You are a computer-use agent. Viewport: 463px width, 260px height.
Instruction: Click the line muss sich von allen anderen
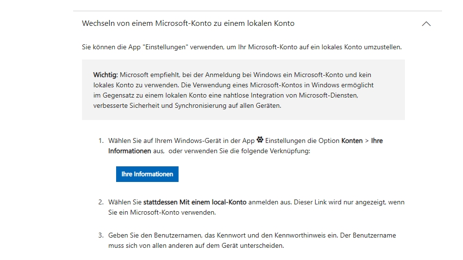point(195,246)
